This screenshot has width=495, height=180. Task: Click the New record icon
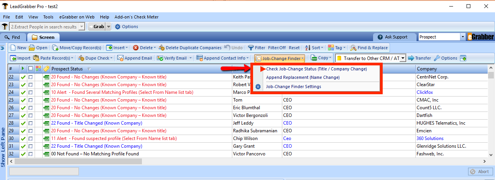click(x=13, y=48)
